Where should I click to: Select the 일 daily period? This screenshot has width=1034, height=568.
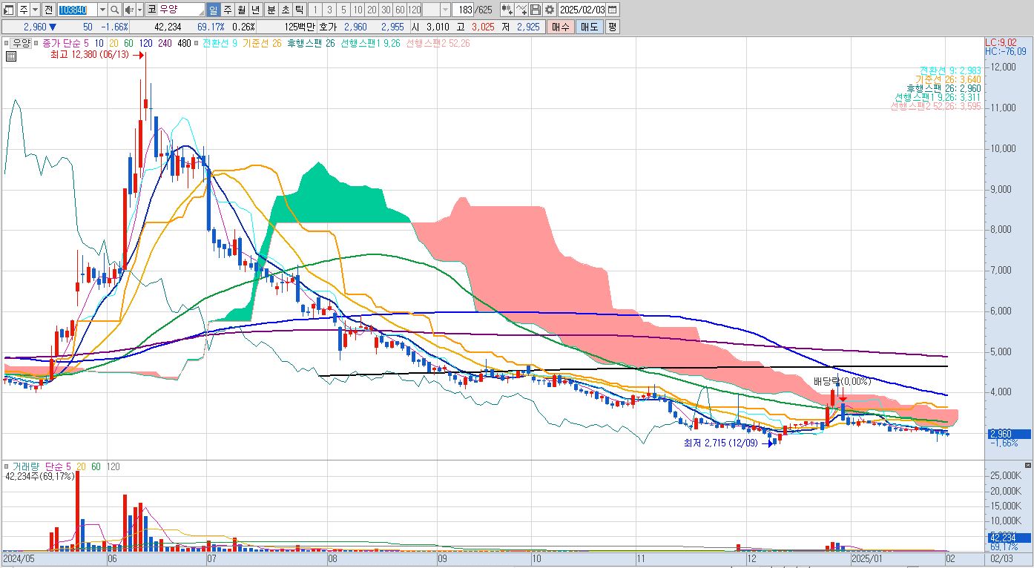pyautogui.click(x=213, y=10)
